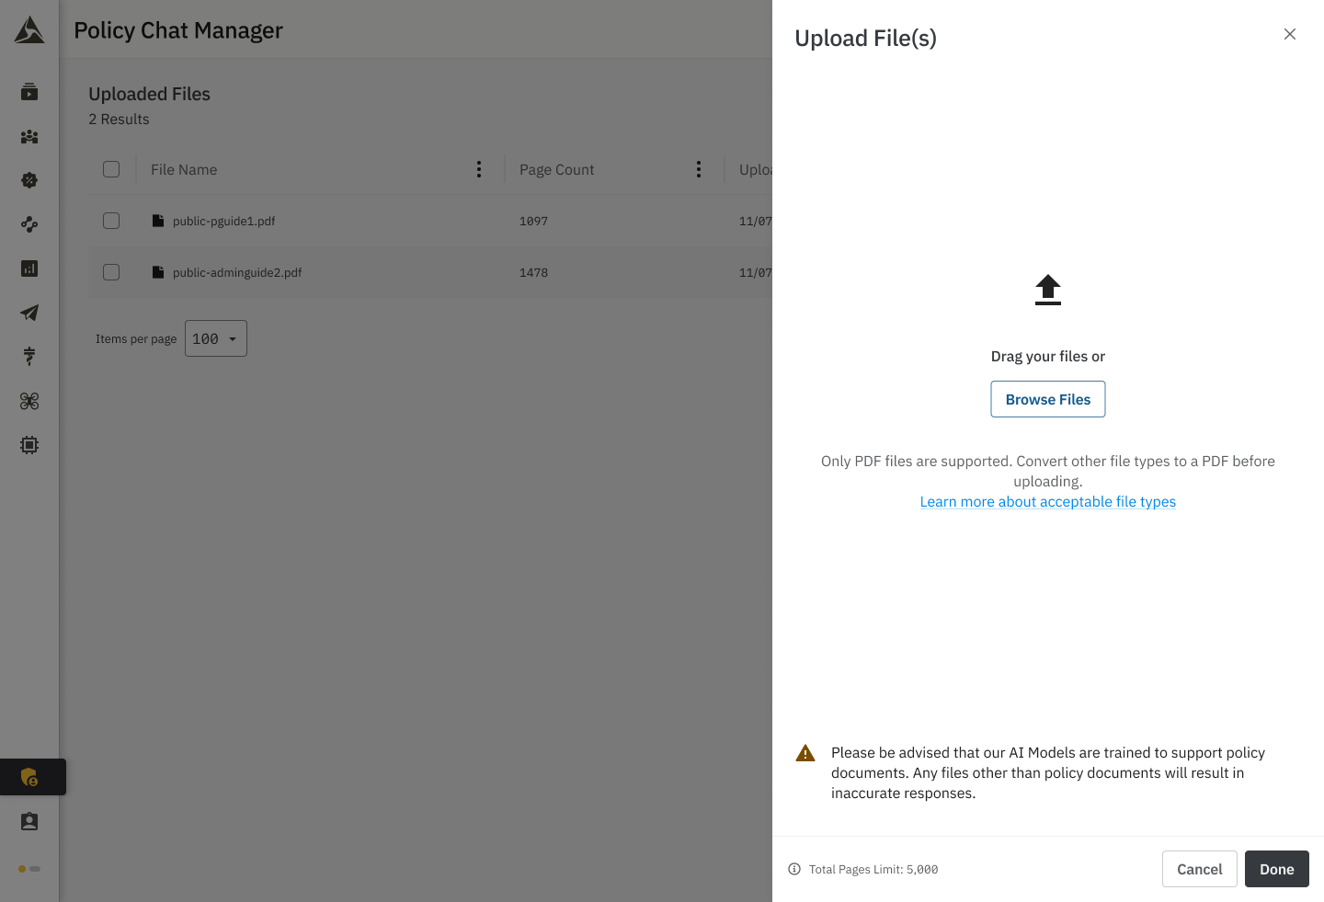Open the Items per page dropdown
This screenshot has height=902, width=1324.
[x=216, y=338]
